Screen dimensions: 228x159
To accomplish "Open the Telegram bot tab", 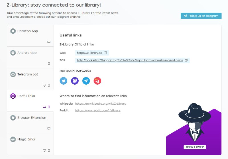I will click(x=28, y=74).
